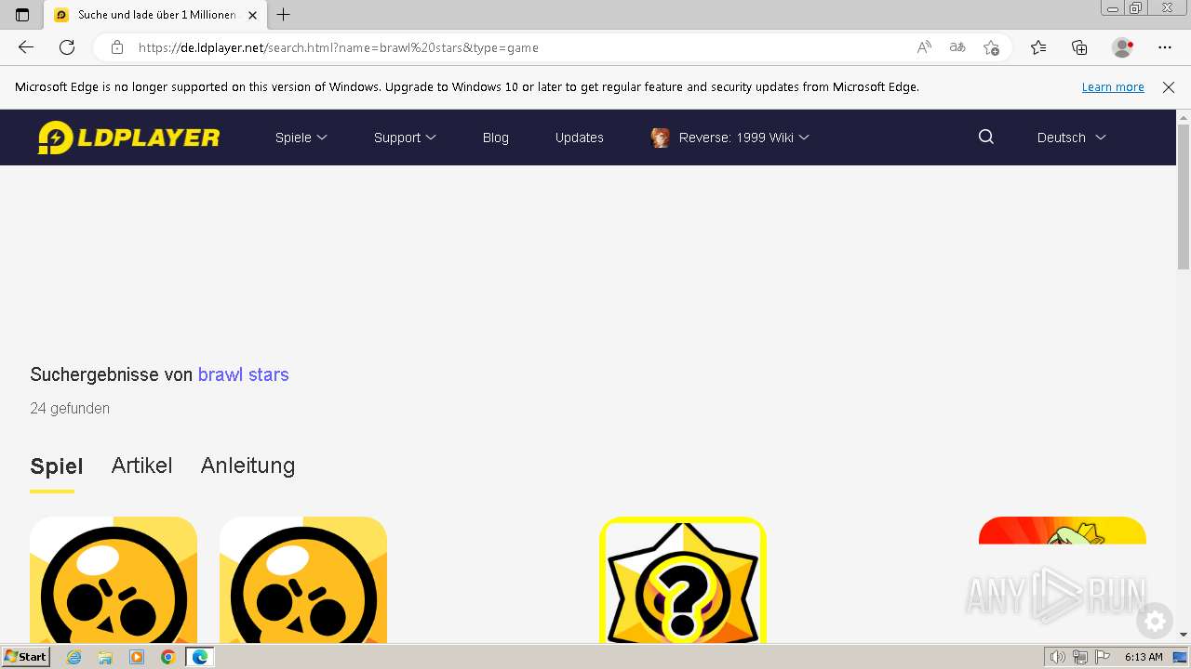
Task: Go back with the browser back arrow
Action: point(26,47)
